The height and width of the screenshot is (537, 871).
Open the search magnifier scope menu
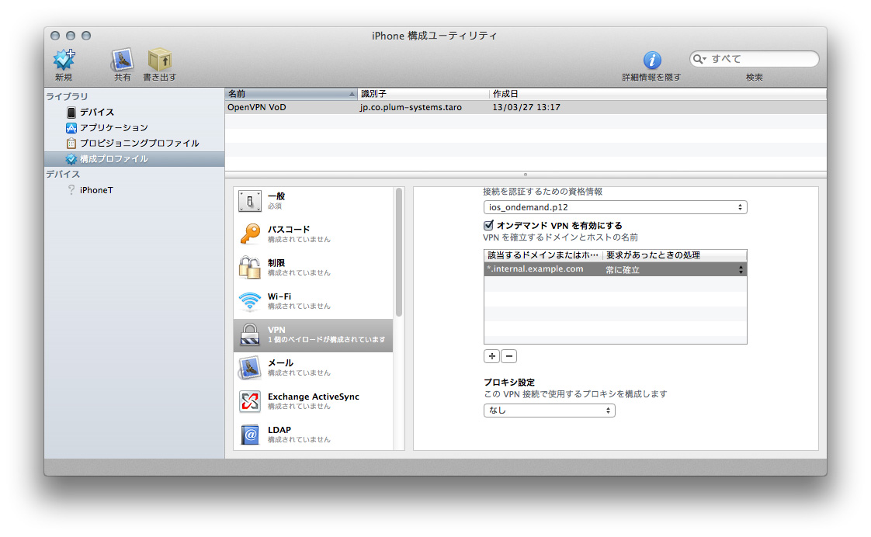click(699, 59)
